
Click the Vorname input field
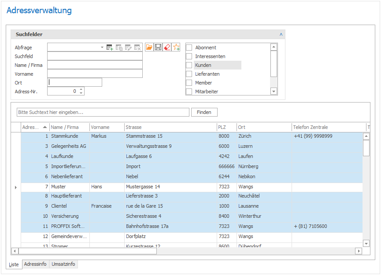pos(95,74)
